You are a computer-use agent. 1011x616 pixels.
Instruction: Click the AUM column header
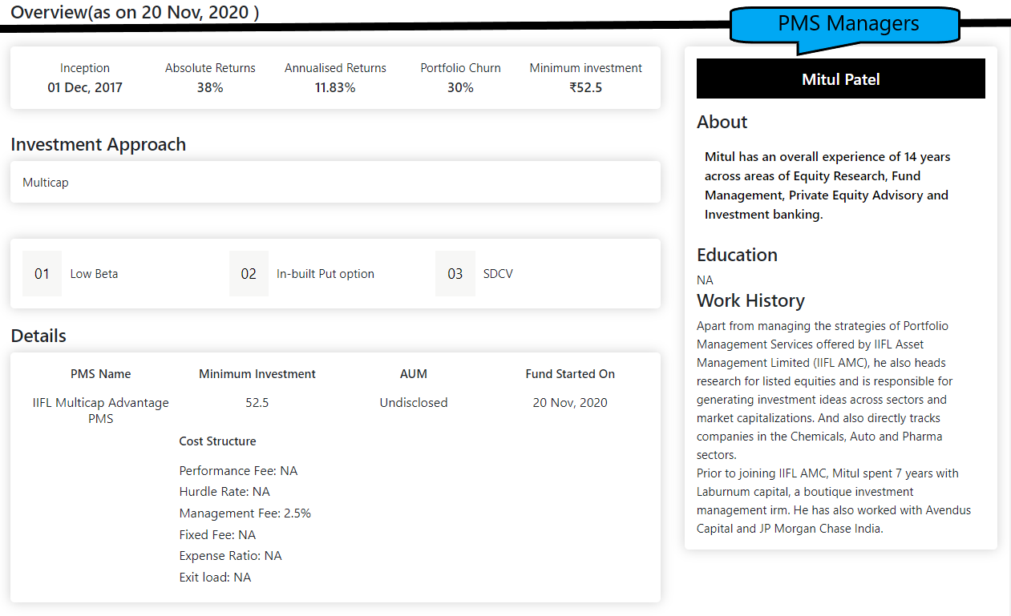pyautogui.click(x=414, y=374)
